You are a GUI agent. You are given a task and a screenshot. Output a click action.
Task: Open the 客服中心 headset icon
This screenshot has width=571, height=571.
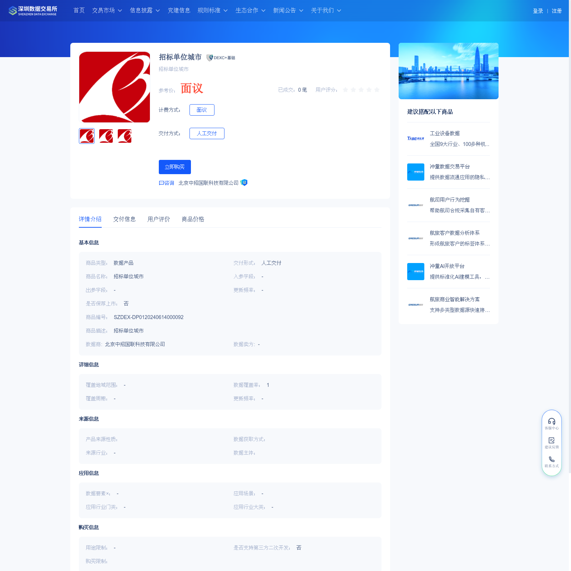click(x=552, y=424)
